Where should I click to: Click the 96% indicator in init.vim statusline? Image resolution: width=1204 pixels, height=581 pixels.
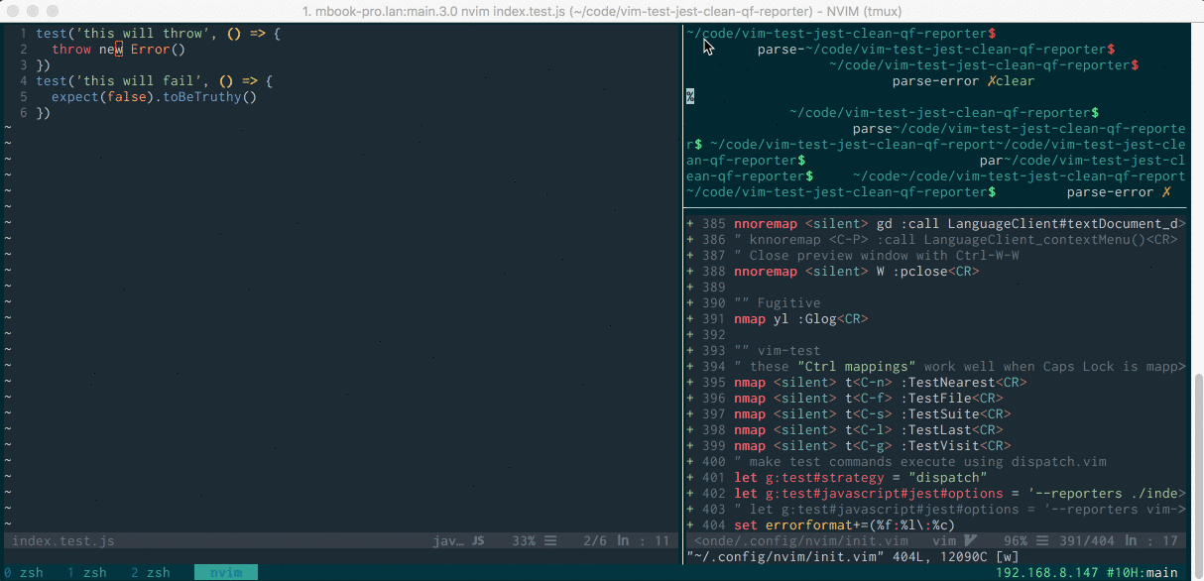tap(1017, 540)
